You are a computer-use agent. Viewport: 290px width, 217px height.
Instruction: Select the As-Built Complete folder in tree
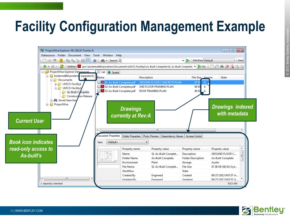pos(78,92)
